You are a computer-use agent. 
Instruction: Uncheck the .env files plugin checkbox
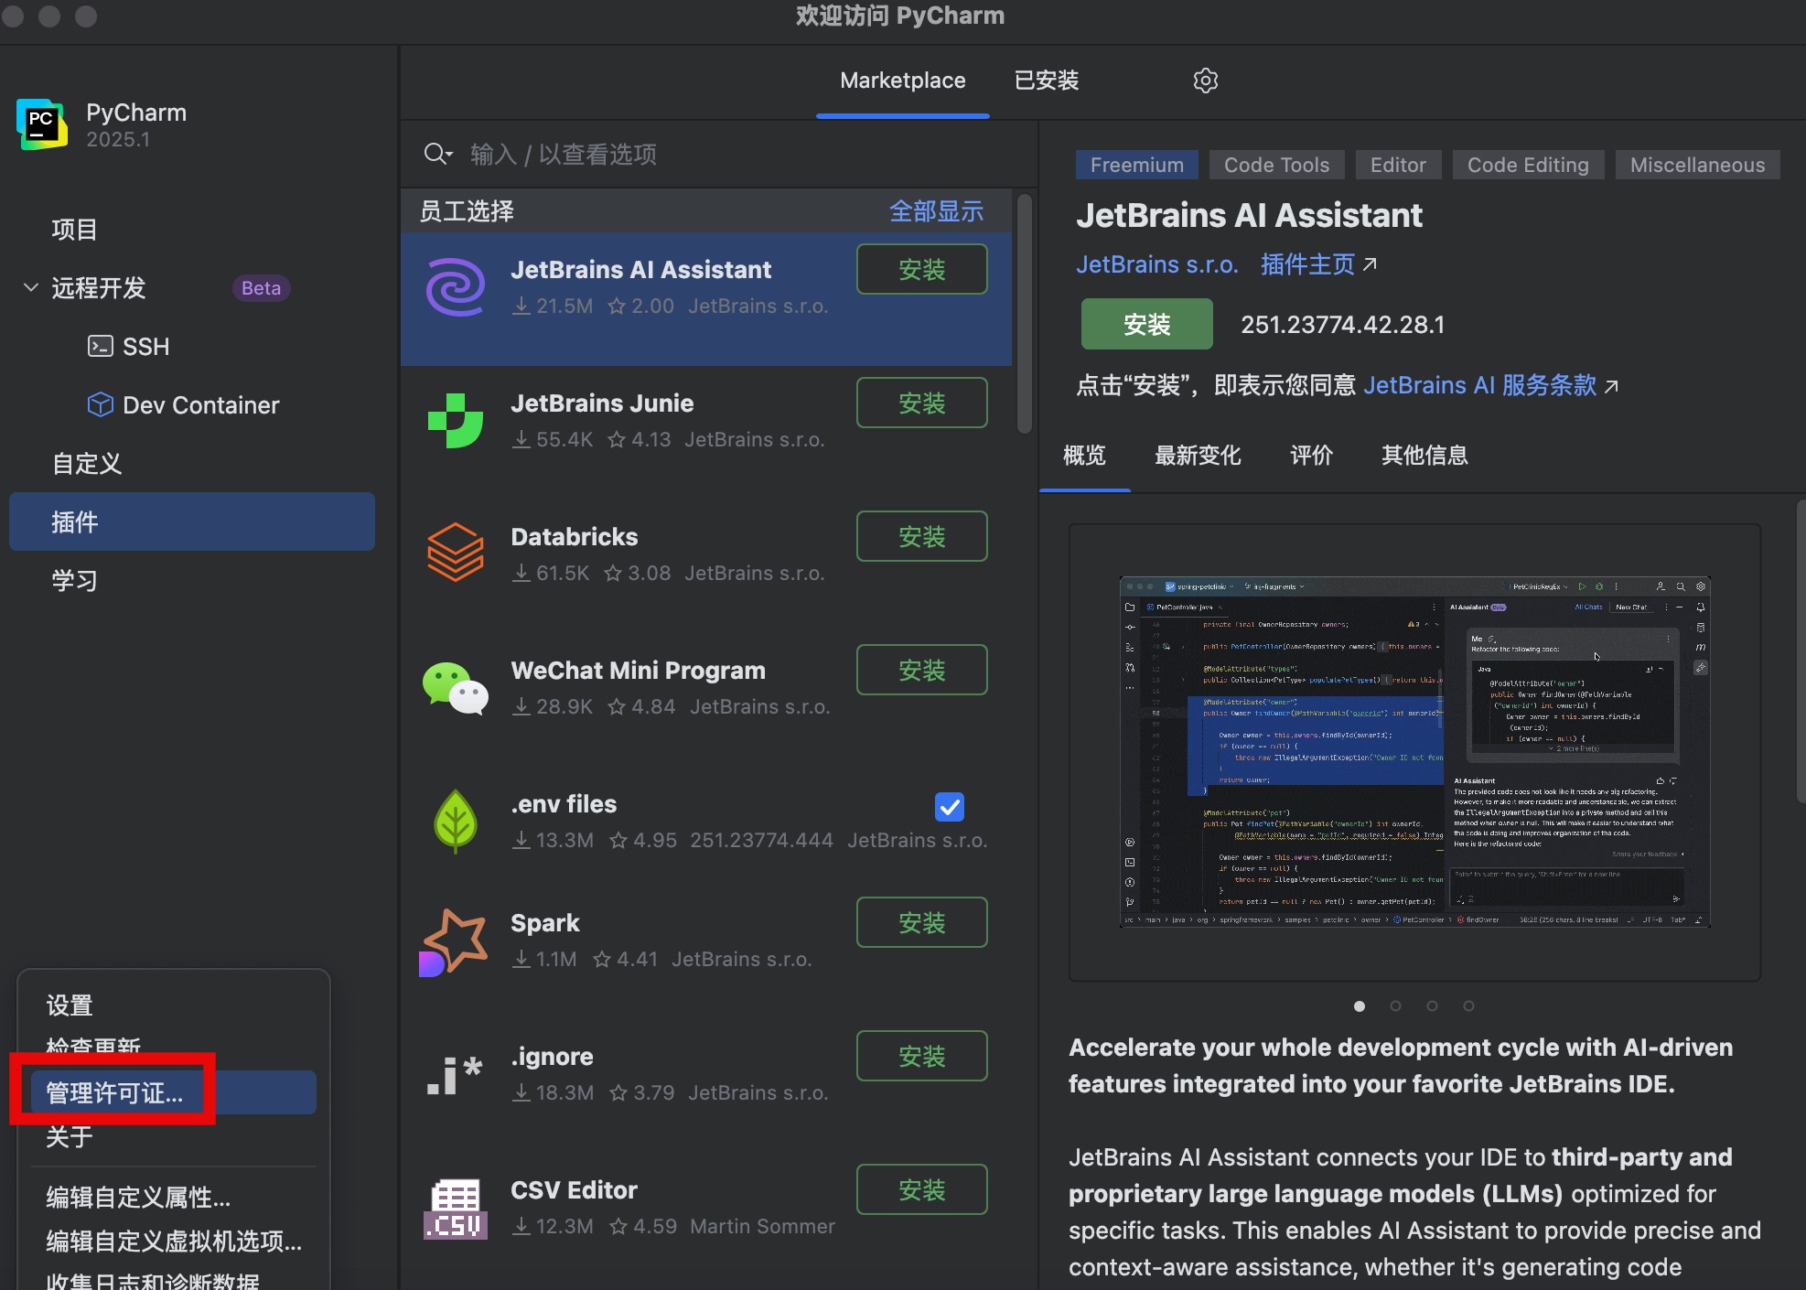pyautogui.click(x=949, y=807)
